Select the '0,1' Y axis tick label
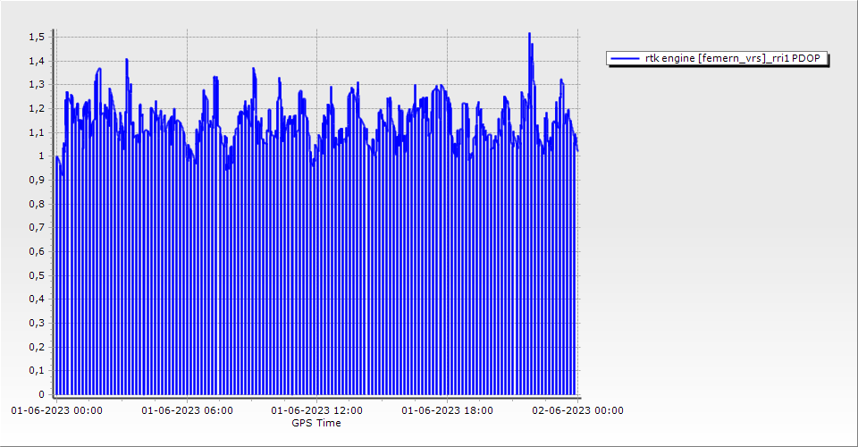Screen dimensions: 858x447 [37, 370]
